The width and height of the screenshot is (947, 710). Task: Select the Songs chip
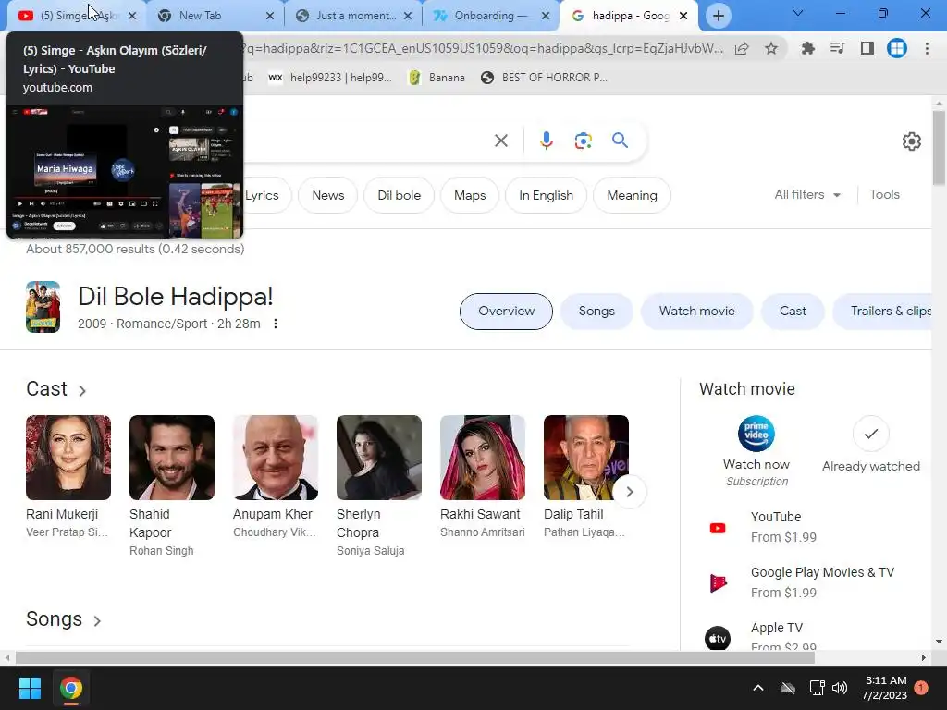[x=596, y=311]
